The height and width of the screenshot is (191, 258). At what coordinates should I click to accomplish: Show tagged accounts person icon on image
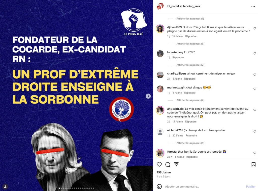5,186
